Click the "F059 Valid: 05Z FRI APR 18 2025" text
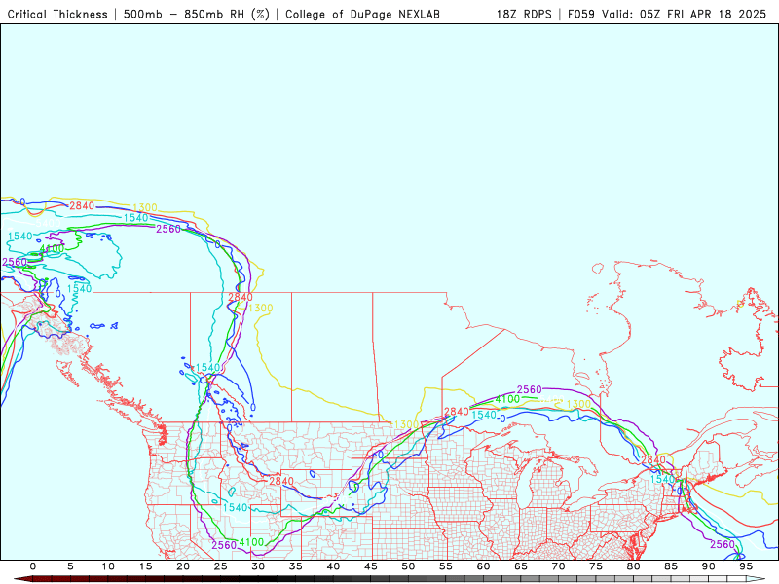 point(667,15)
